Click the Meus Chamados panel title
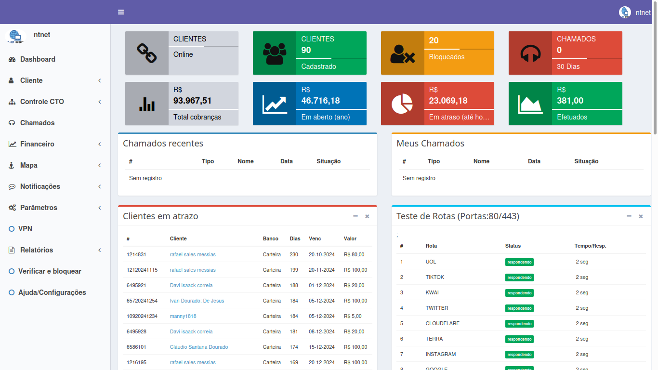 pyautogui.click(x=430, y=144)
